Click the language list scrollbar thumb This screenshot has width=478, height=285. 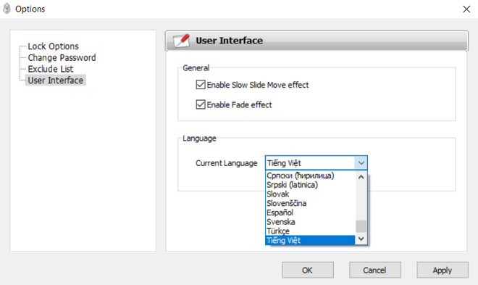[361, 226]
